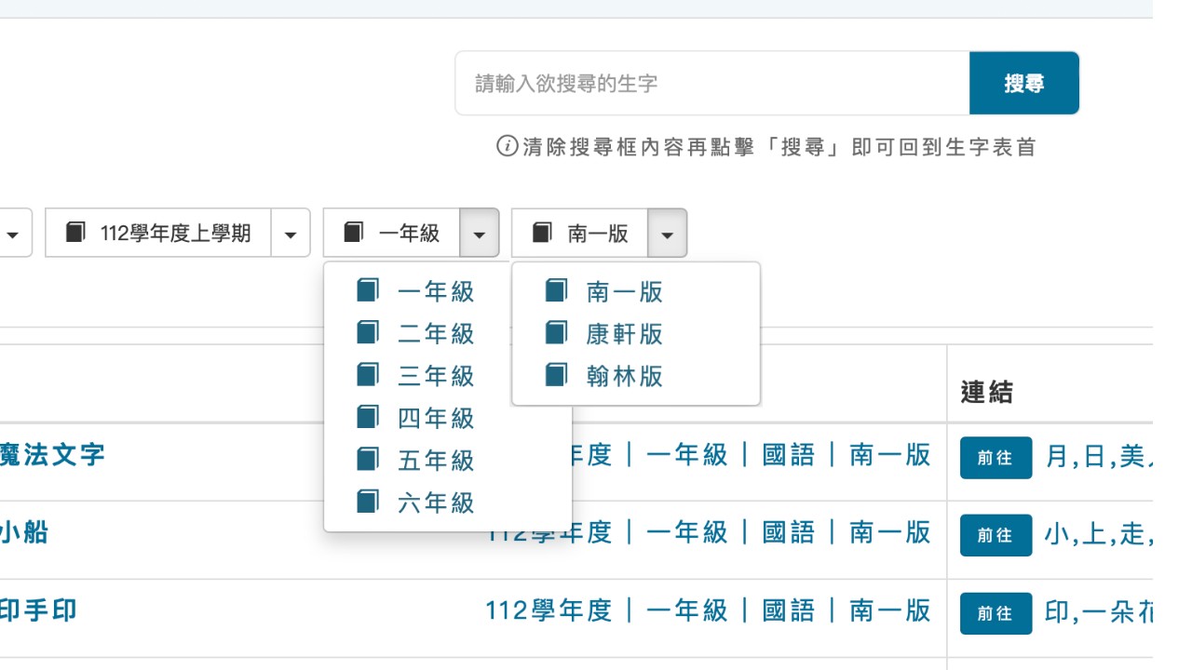The height and width of the screenshot is (670, 1192).
Task: Click the info icon below the search box
Action: pyautogui.click(x=507, y=146)
